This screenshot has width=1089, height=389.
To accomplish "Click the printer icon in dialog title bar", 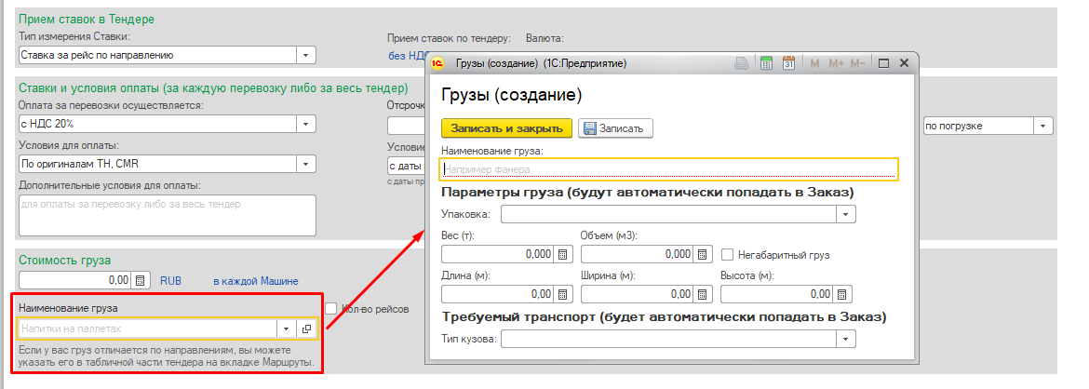I will pos(742,63).
